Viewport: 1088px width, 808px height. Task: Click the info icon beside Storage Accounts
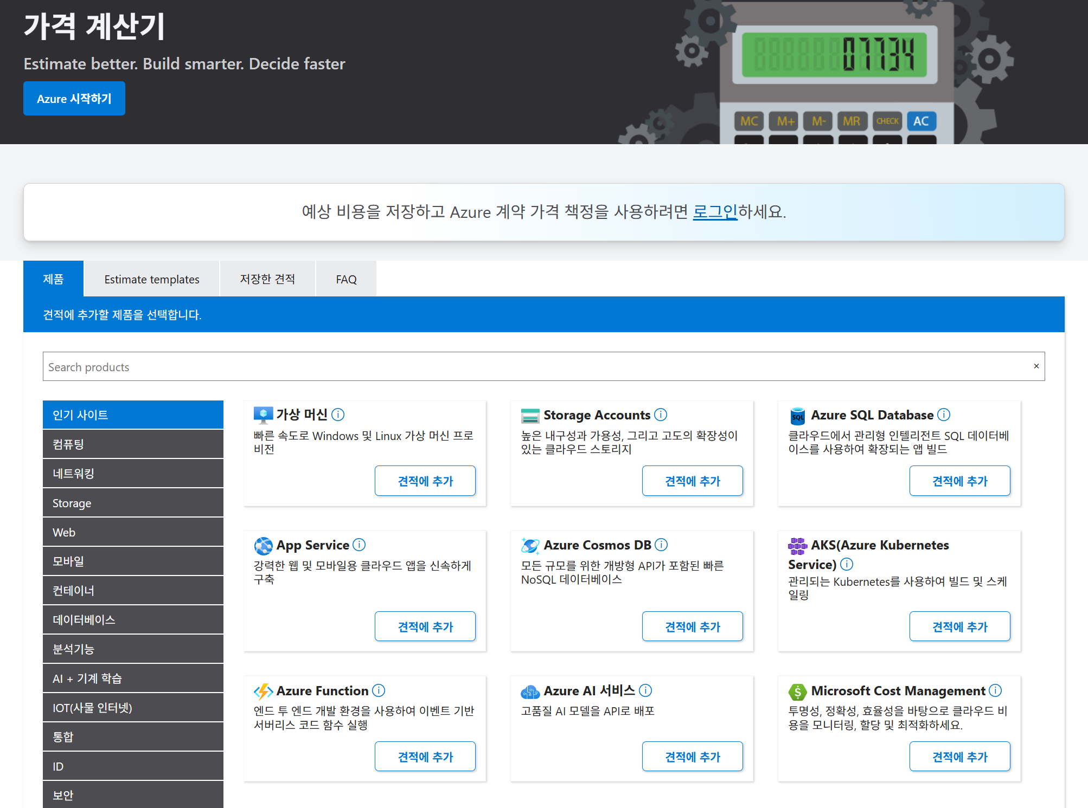point(661,415)
